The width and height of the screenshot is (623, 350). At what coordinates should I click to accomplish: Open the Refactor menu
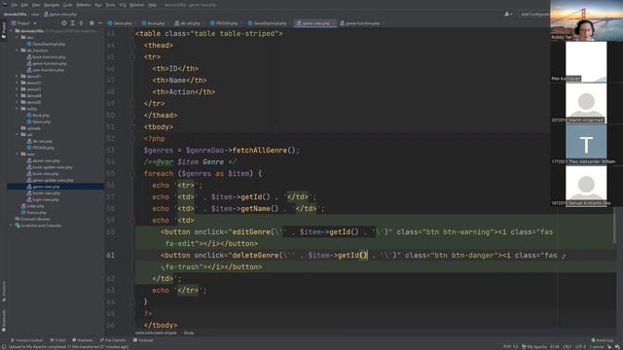pos(84,5)
